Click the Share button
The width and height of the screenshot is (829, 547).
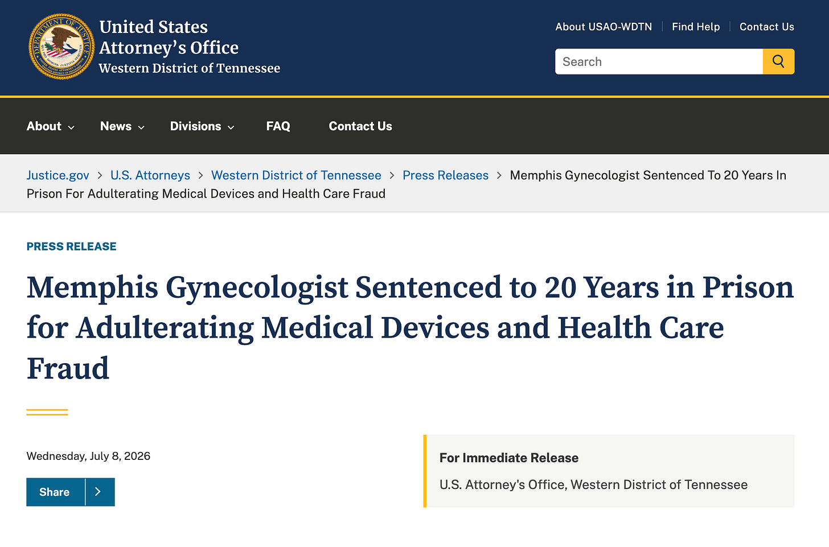point(55,492)
